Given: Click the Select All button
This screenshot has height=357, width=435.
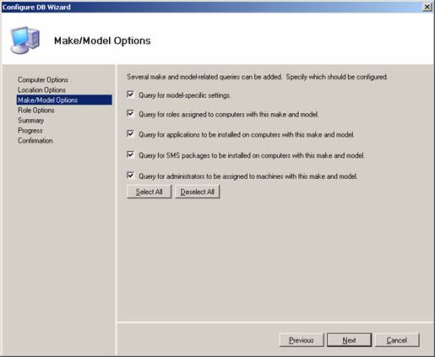Looking at the screenshot, I should (x=149, y=192).
